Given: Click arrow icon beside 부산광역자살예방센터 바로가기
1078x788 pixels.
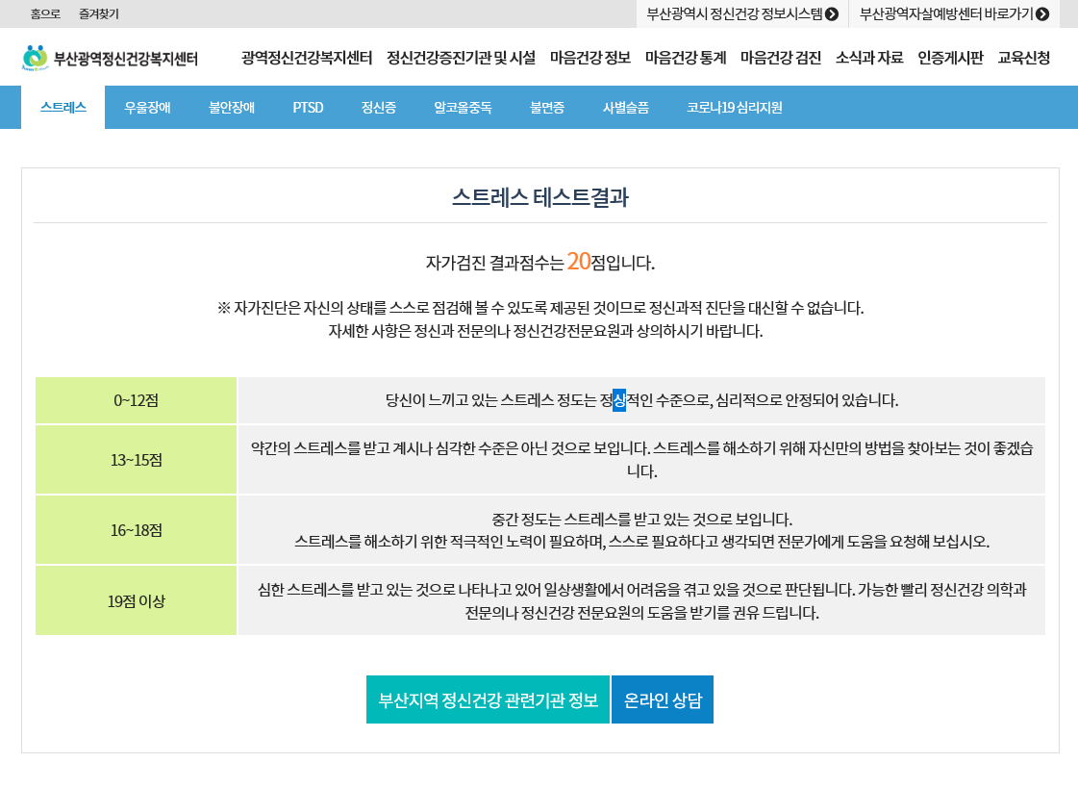Looking at the screenshot, I should 1041,14.
